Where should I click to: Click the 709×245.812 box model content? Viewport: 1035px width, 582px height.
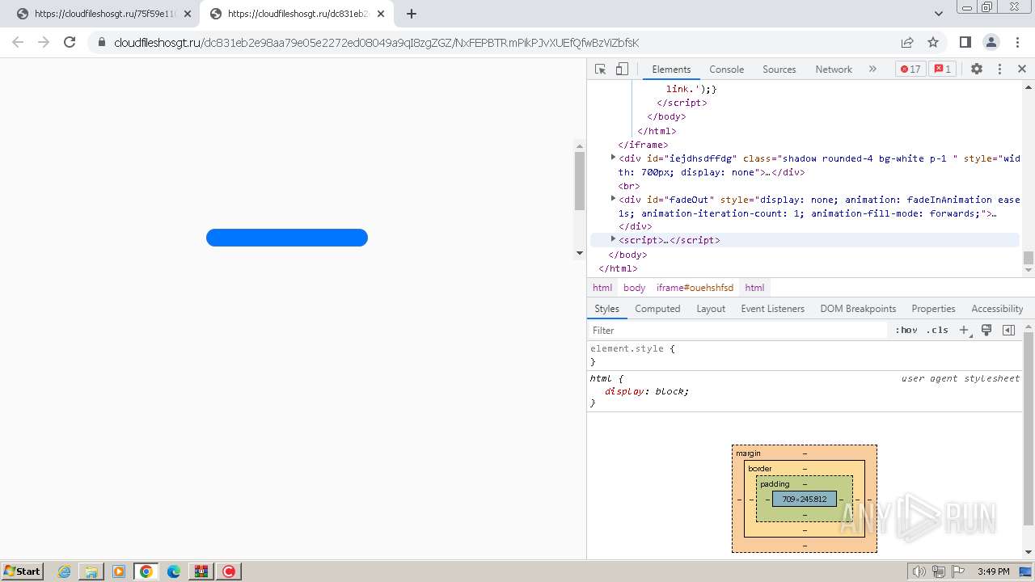804,499
